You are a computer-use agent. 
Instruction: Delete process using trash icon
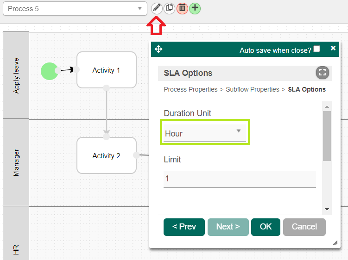(x=182, y=8)
